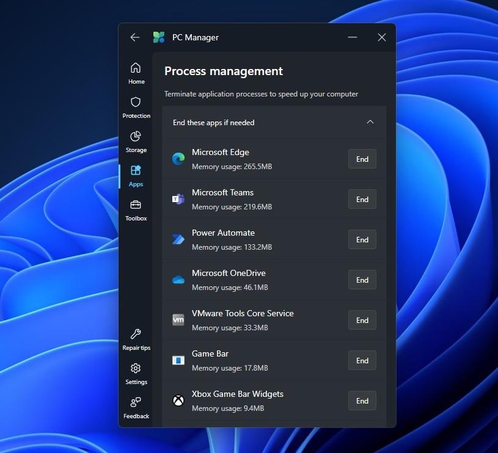The width and height of the screenshot is (498, 453).
Task: Click 'Memory usage: 33.3MB' text
Action: point(230,328)
